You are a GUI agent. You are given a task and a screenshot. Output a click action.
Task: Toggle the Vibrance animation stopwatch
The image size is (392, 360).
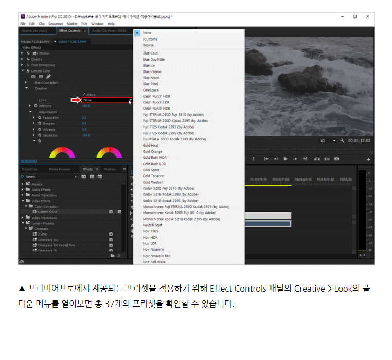pyautogui.click(x=40, y=129)
